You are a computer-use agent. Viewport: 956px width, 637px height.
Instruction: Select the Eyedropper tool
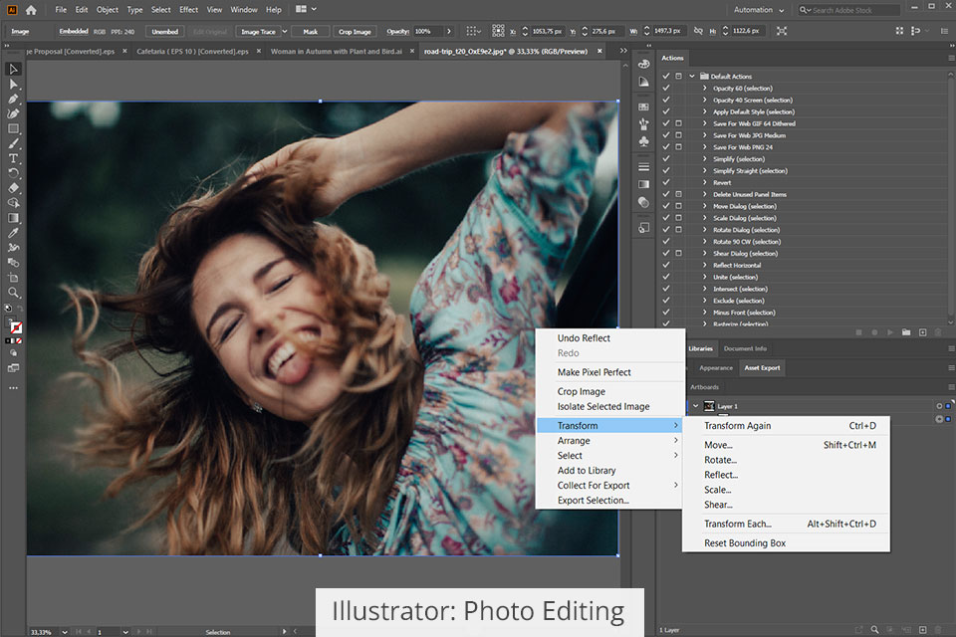coord(13,233)
